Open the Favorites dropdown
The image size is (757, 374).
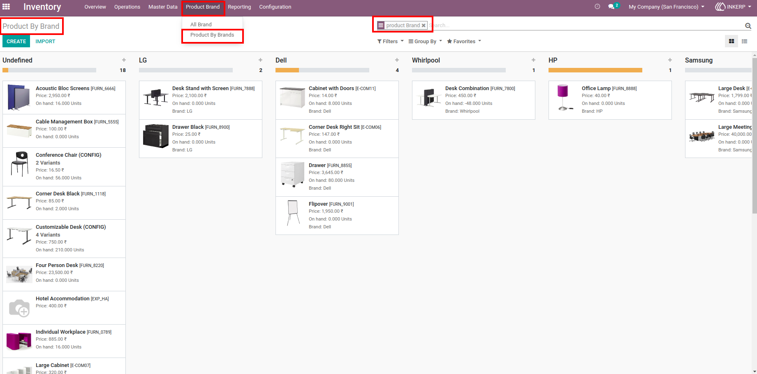tap(464, 41)
